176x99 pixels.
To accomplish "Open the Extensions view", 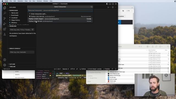I will 5,29.
